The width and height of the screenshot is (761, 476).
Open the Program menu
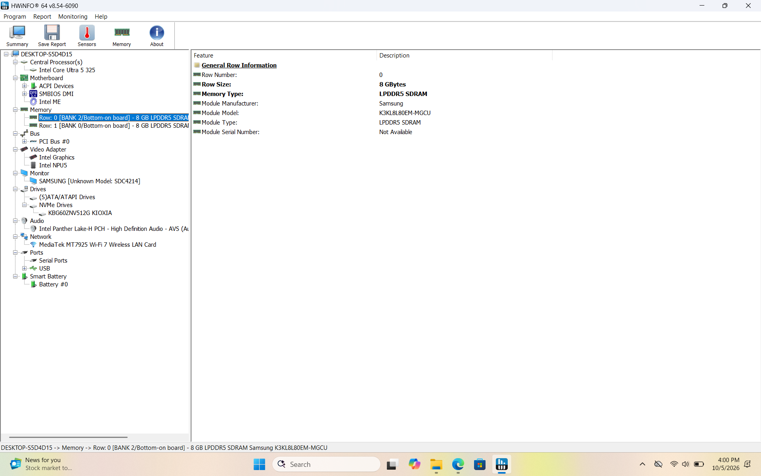[x=15, y=17]
